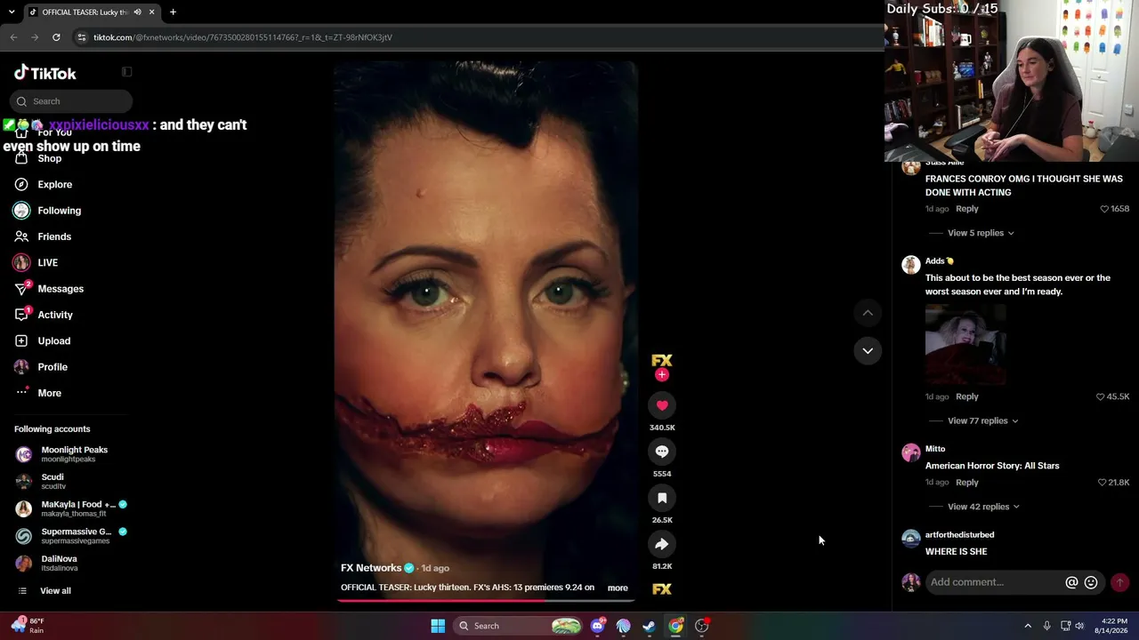Like the FX Networks video with the heart
Viewport: 1139px width, 640px height.
[x=662, y=405]
